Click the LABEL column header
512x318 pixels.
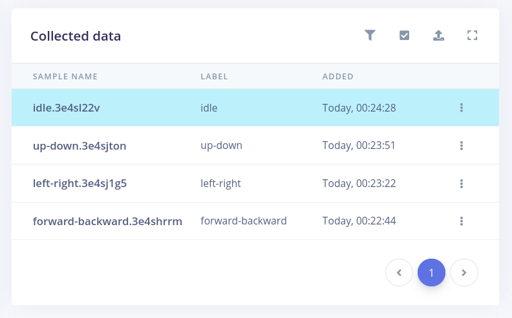pyautogui.click(x=214, y=77)
